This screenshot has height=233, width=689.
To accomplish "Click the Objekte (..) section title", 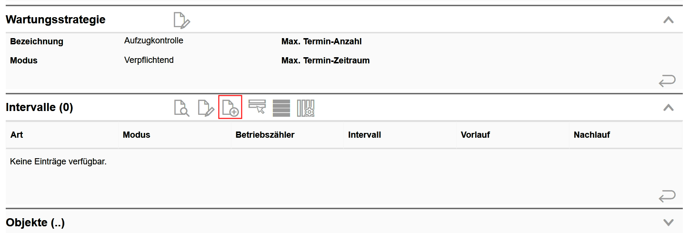I will [x=35, y=223].
